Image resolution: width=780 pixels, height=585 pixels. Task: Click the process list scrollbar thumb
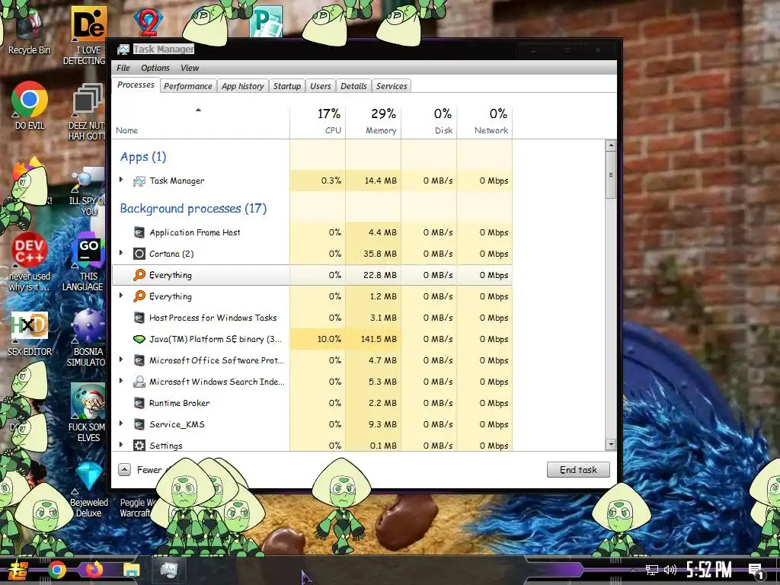tap(611, 175)
